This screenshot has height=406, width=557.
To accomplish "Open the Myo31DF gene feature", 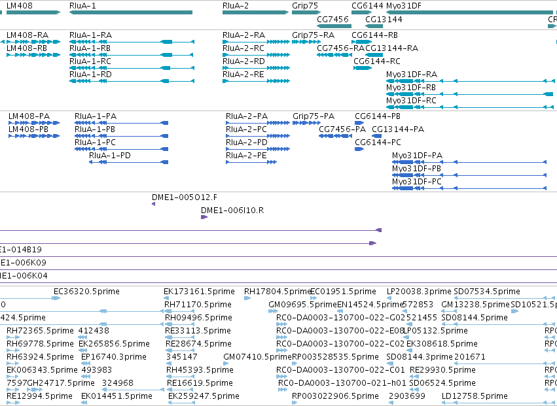I will [x=469, y=12].
